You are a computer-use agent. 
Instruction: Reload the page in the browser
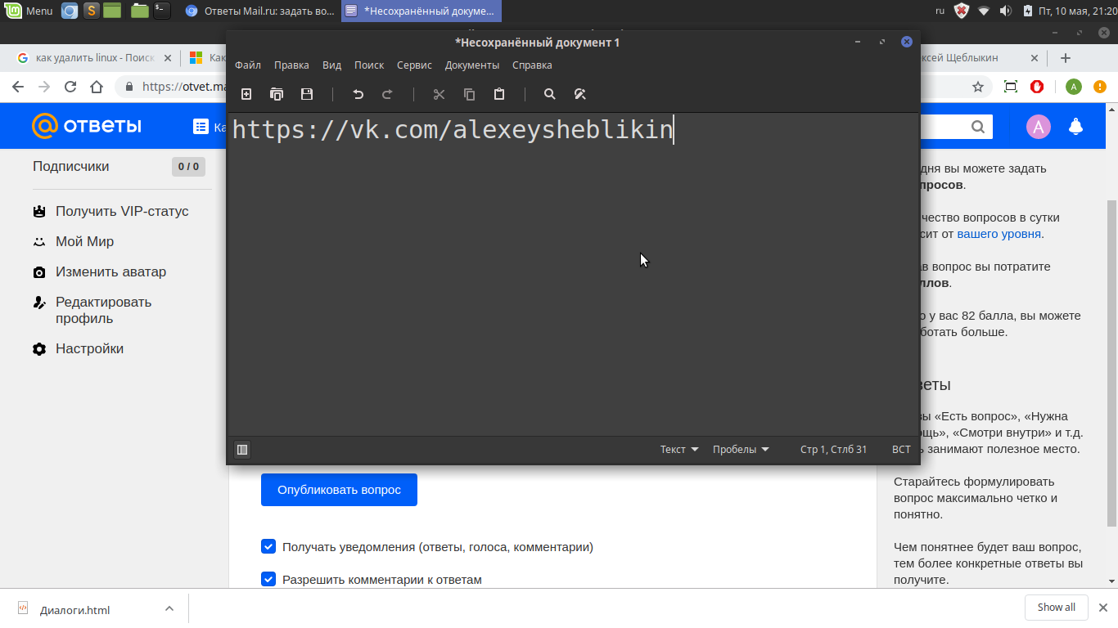(x=70, y=87)
